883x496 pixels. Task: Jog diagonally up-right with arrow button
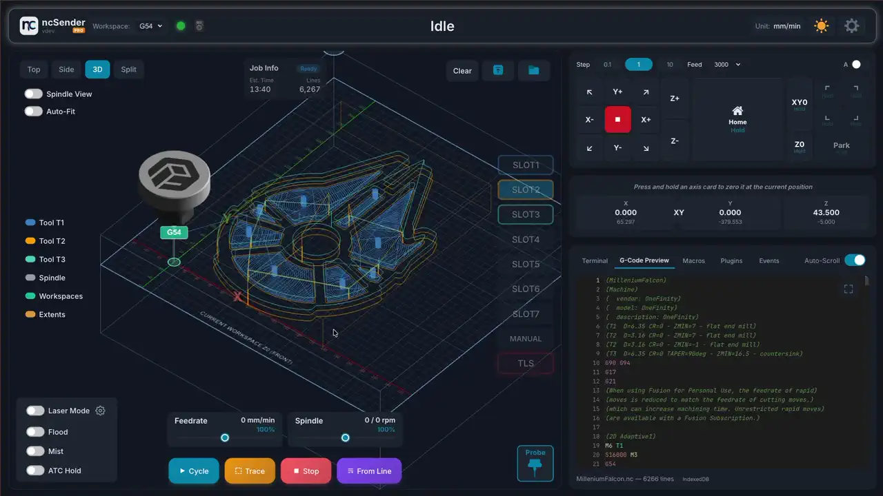pos(646,92)
